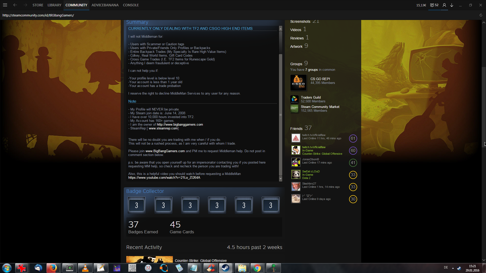The width and height of the screenshot is (486, 273).
Task: Open the STORE menu
Action: coord(38,5)
